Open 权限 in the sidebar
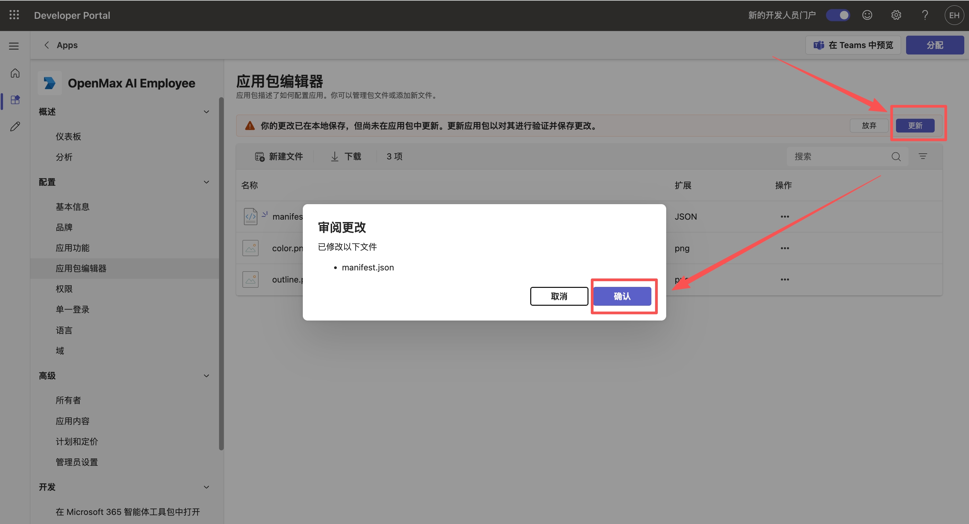Viewport: 969px width, 524px height. tap(64, 289)
